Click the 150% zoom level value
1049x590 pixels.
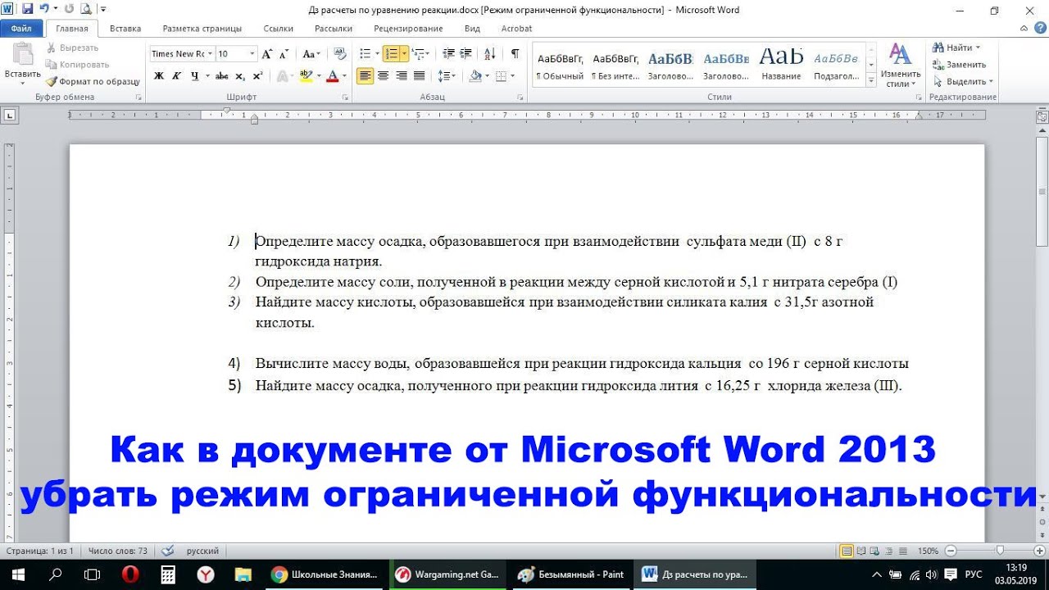pyautogui.click(x=928, y=551)
